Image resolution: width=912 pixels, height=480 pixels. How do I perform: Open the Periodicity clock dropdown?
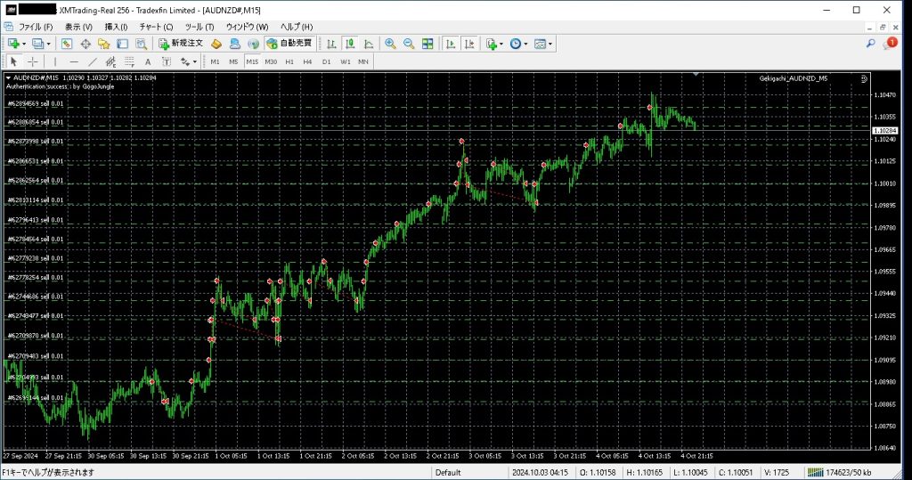click(x=518, y=43)
